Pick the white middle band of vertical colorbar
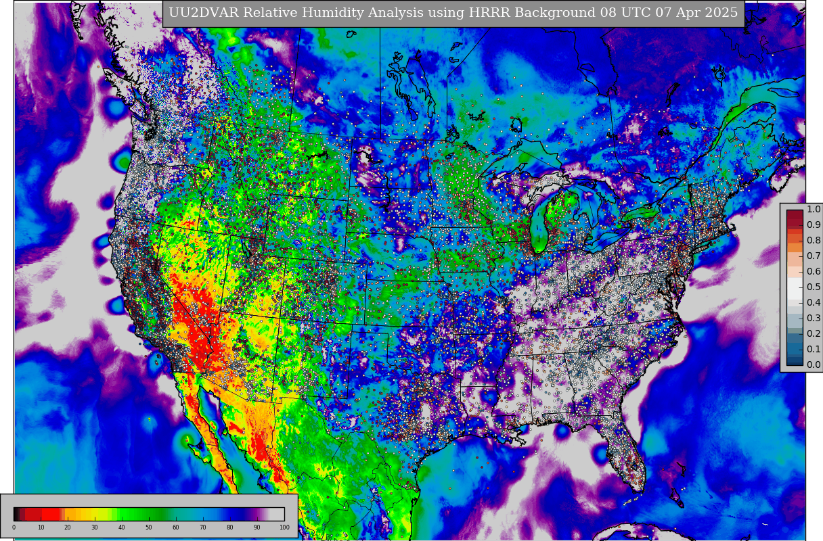The image size is (823, 541). pyautogui.click(x=795, y=288)
